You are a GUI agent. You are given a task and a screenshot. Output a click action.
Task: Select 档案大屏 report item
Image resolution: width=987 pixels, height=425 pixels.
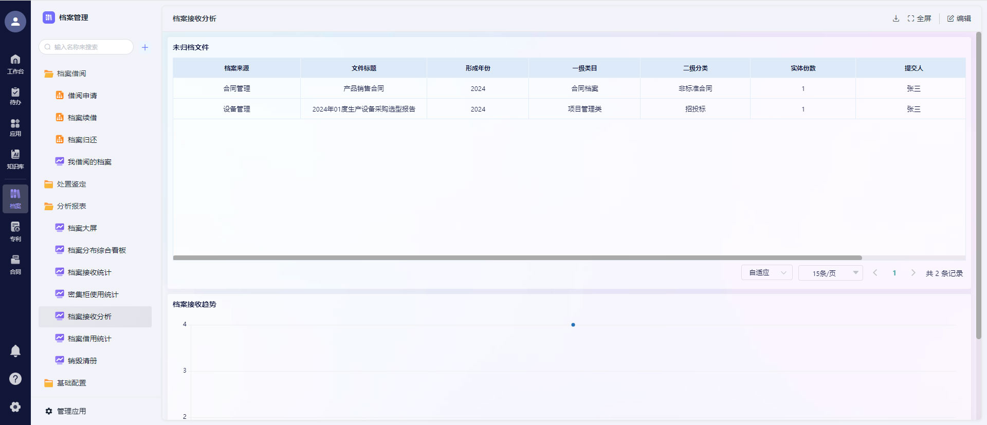point(82,228)
